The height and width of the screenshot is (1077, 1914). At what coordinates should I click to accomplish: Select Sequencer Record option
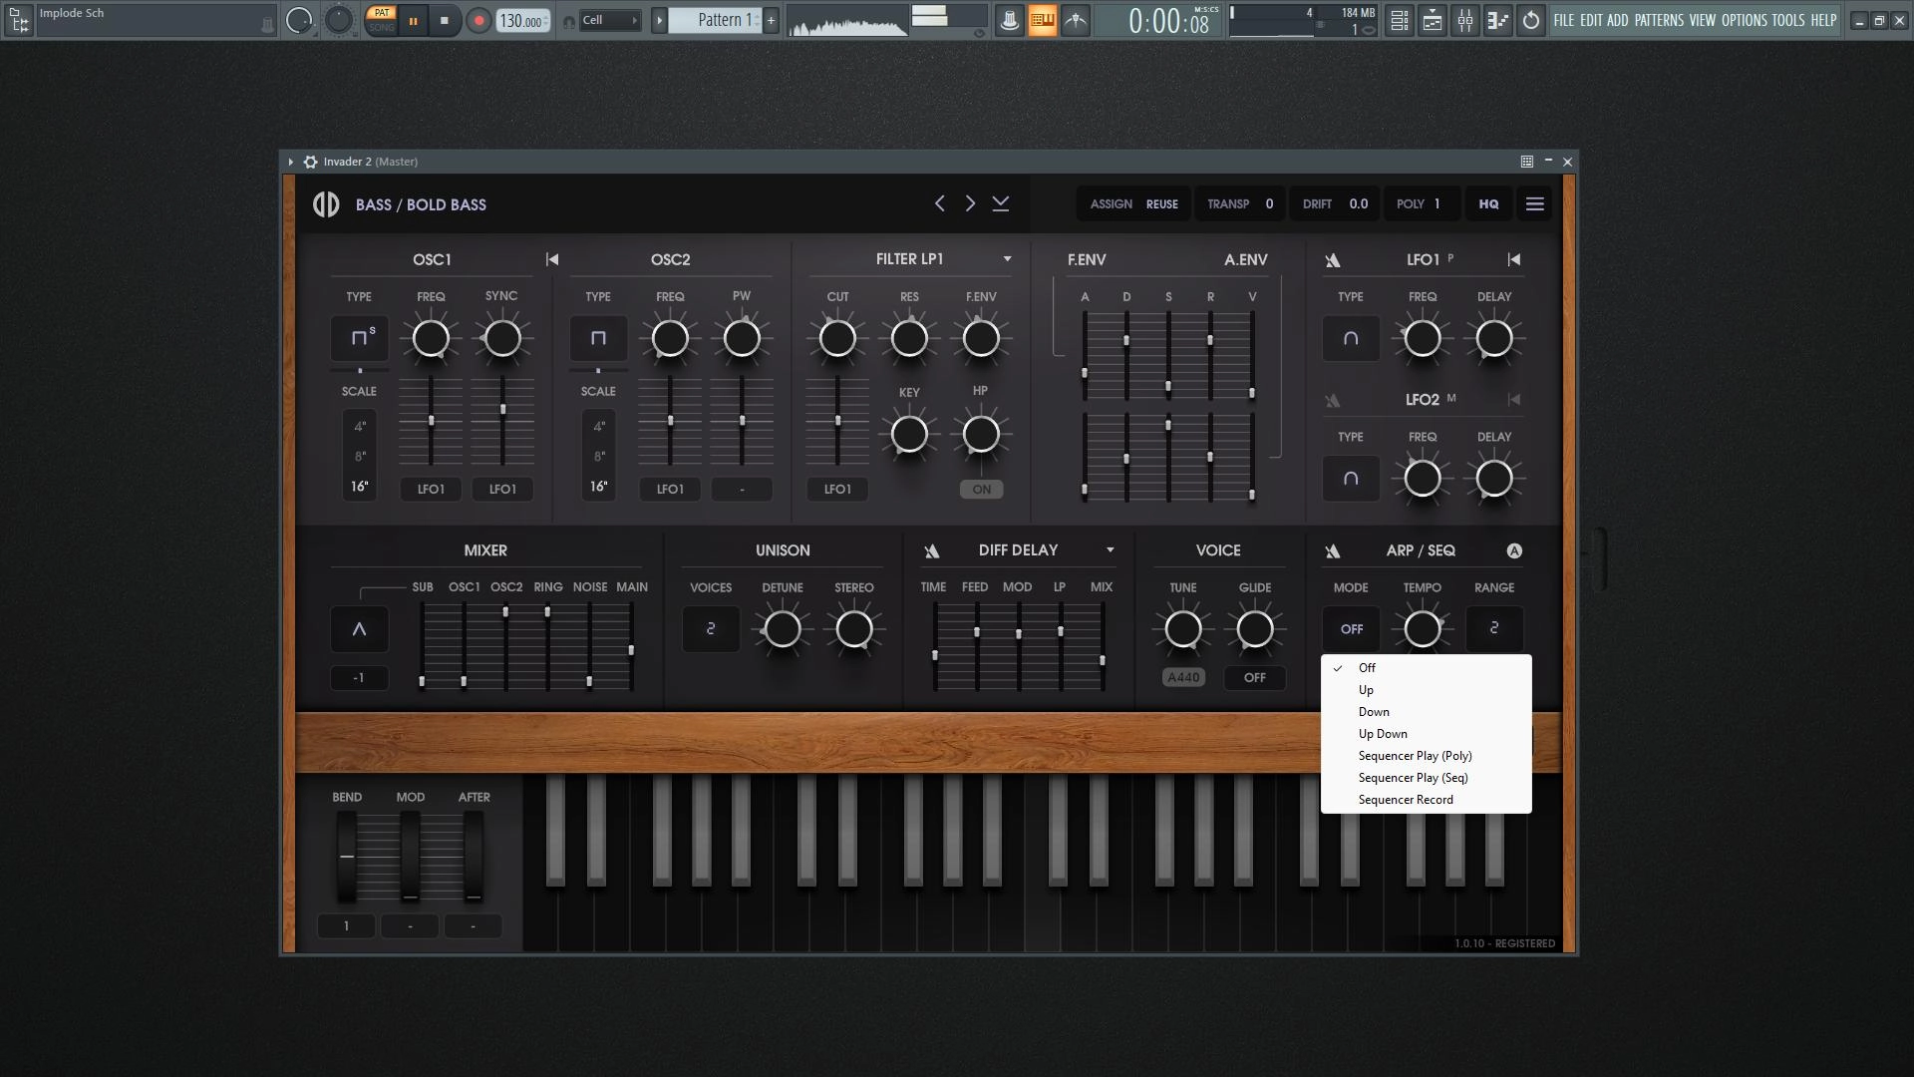pyautogui.click(x=1426, y=800)
